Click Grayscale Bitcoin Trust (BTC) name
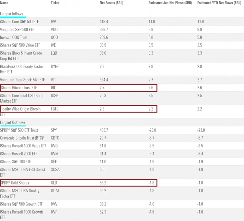 click(x=22, y=138)
